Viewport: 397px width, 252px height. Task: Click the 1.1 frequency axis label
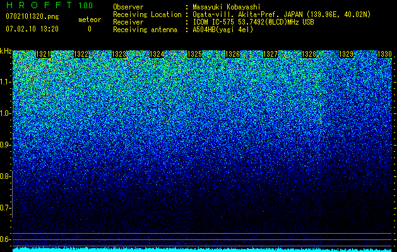coord(6,82)
